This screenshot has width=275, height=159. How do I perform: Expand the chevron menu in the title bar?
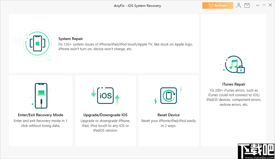pyautogui.click(x=257, y=5)
